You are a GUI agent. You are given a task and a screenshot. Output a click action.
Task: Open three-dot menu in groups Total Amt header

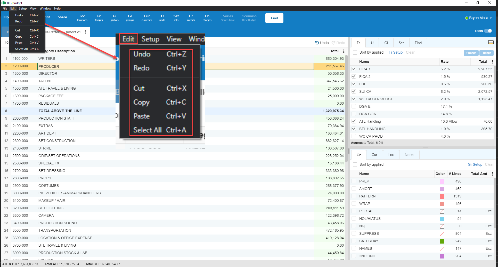492,174
